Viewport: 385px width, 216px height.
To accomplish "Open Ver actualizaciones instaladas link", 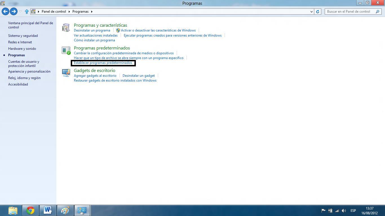I will tap(96, 35).
